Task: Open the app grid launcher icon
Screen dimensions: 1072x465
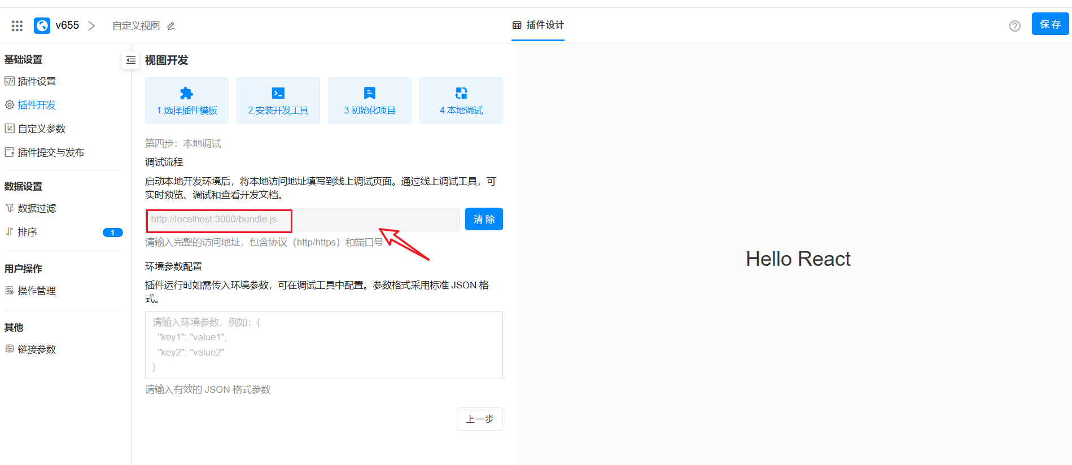Action: pos(17,25)
